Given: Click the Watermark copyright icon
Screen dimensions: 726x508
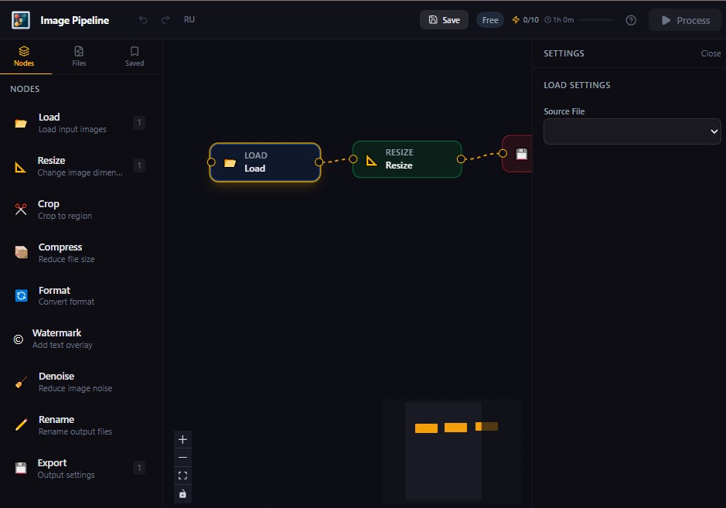Looking at the screenshot, I should [x=18, y=339].
